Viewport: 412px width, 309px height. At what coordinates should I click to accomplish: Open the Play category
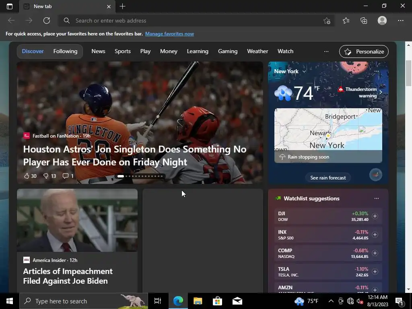[145, 51]
